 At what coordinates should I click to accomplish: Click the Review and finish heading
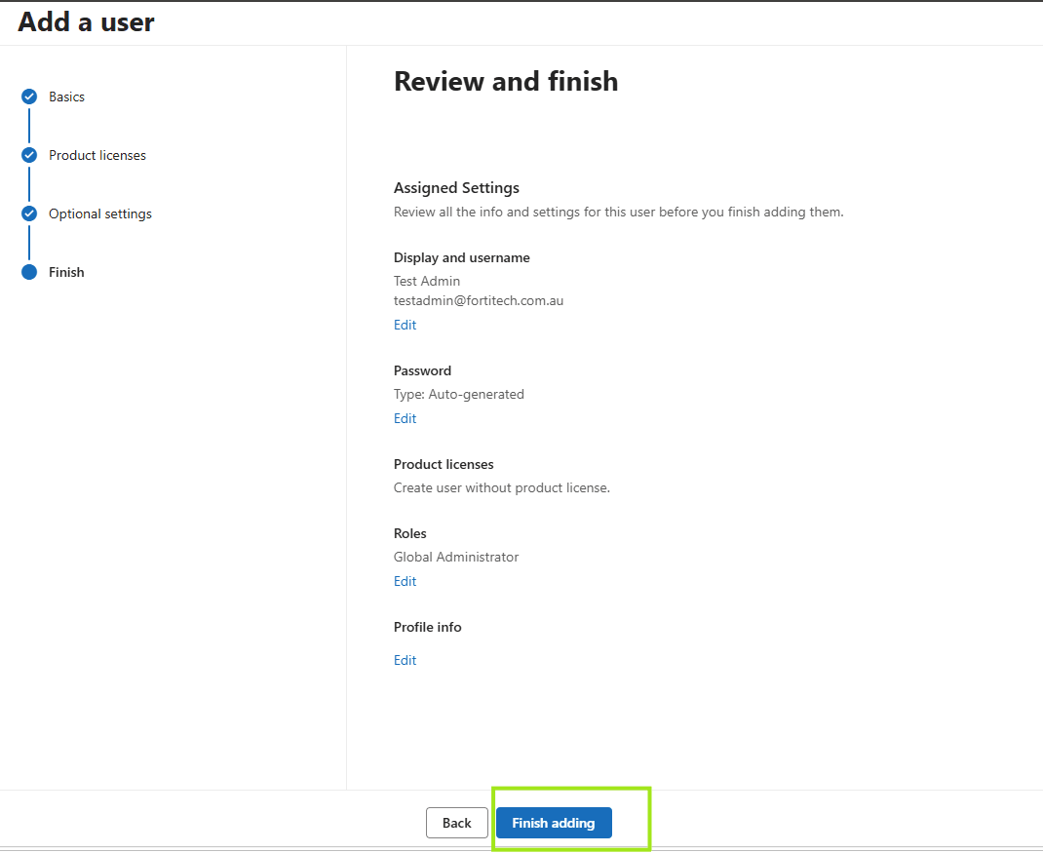[x=506, y=82]
